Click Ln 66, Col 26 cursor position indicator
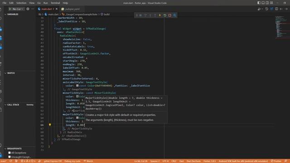Image resolution: width=290 pixels, height=163 pixels. [x=141, y=161]
